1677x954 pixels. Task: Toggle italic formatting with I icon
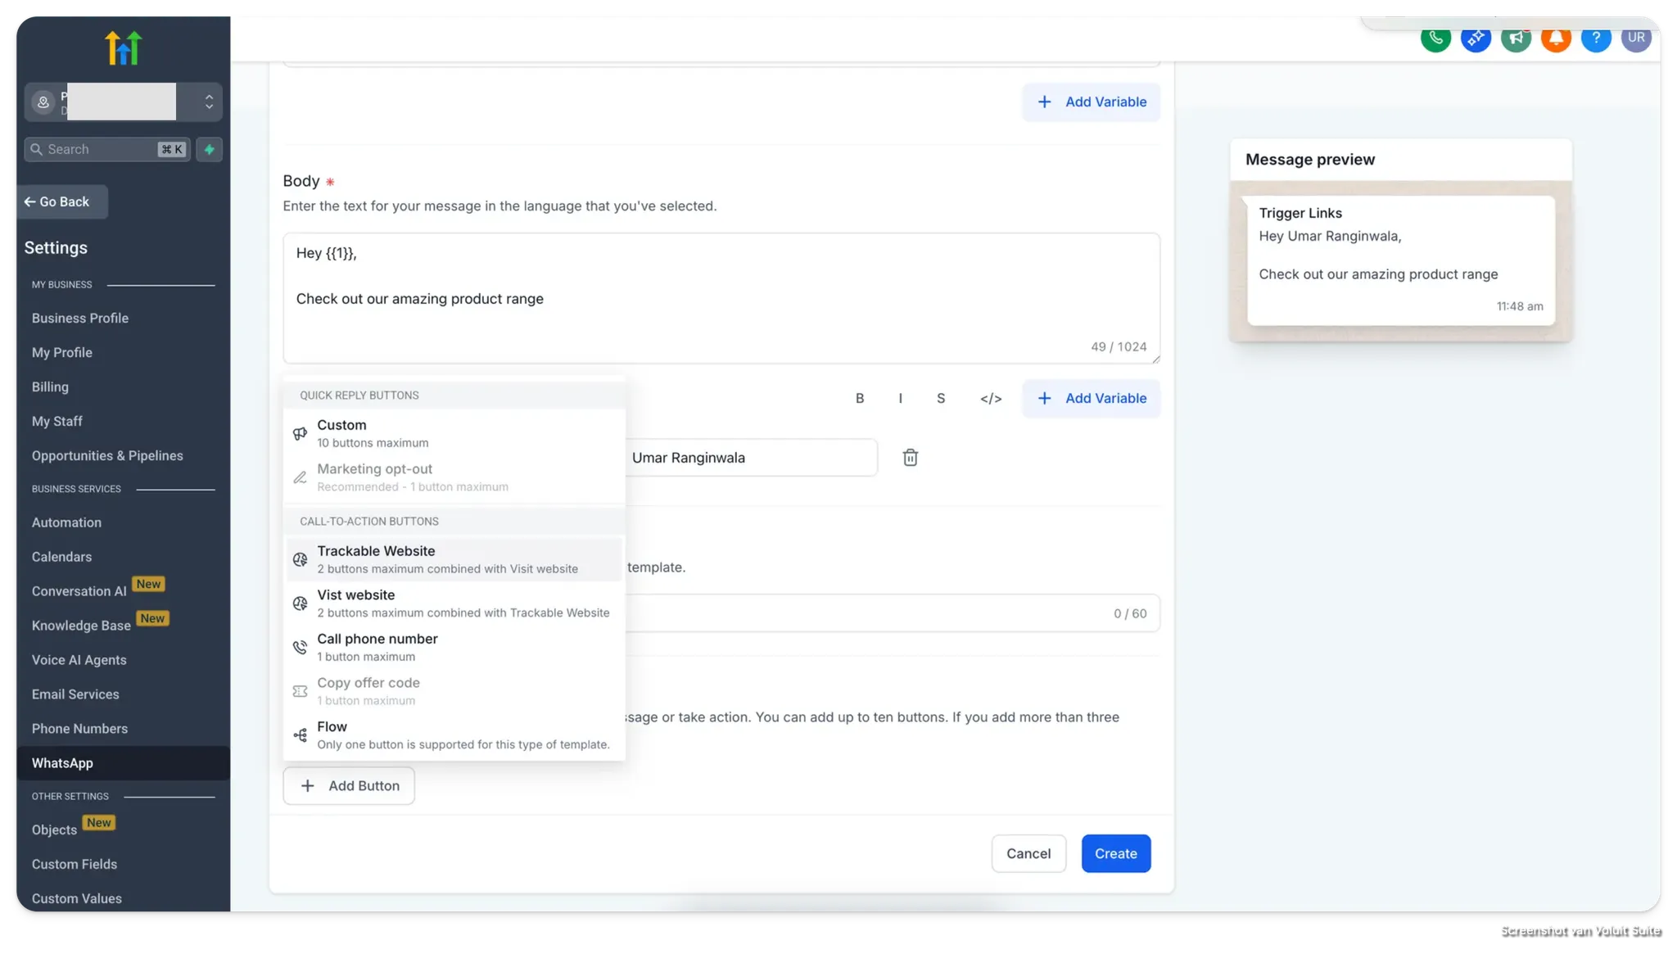(901, 399)
